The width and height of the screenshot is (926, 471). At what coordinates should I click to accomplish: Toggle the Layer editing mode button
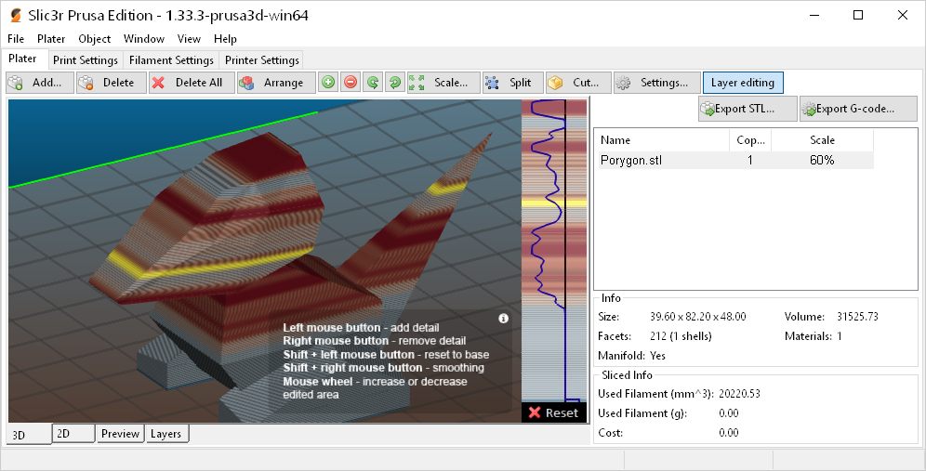(x=742, y=83)
